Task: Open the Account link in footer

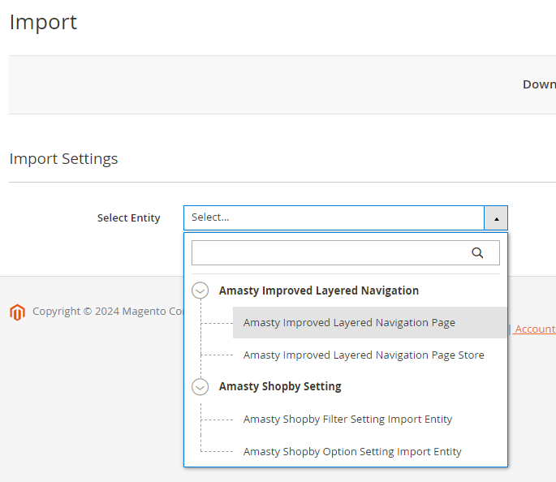Action: coord(534,329)
